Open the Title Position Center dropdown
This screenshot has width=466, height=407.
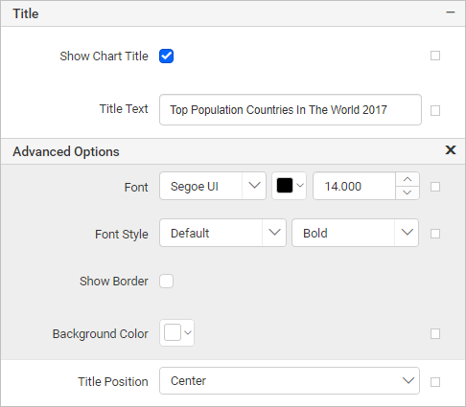pyautogui.click(x=290, y=380)
